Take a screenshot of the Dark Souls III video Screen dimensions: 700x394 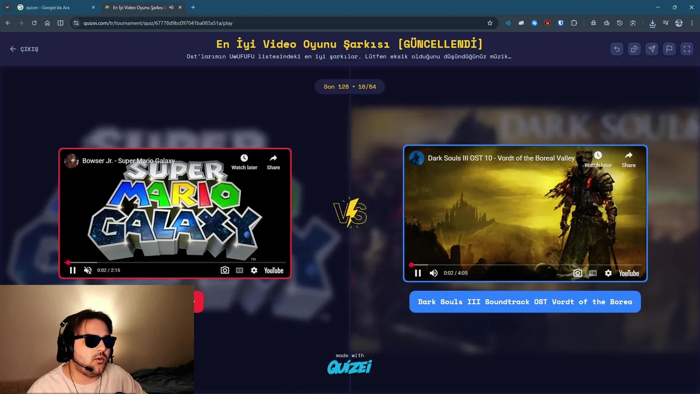(577, 273)
